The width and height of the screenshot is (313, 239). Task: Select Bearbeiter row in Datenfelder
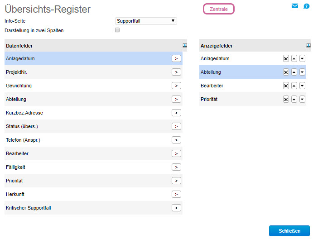click(93, 153)
